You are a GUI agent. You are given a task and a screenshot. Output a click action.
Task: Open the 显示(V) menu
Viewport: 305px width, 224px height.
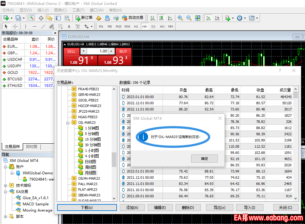click(26, 10)
